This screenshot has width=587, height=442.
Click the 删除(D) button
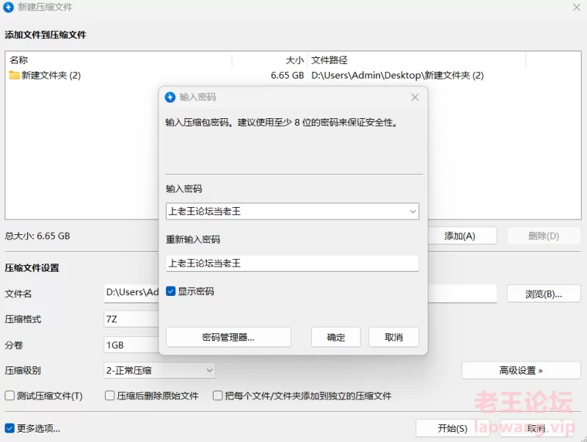tap(544, 236)
